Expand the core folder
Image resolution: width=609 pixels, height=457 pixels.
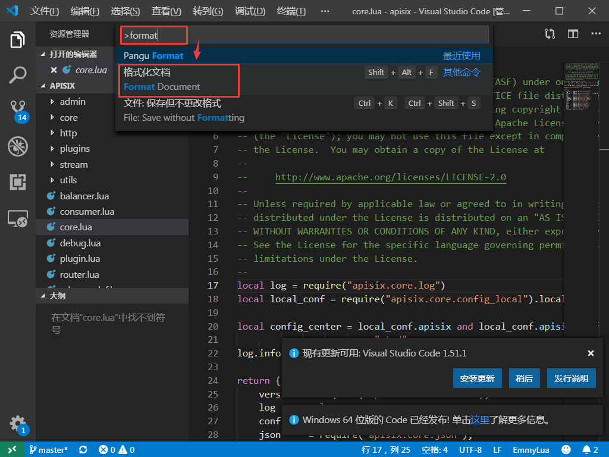click(52, 117)
